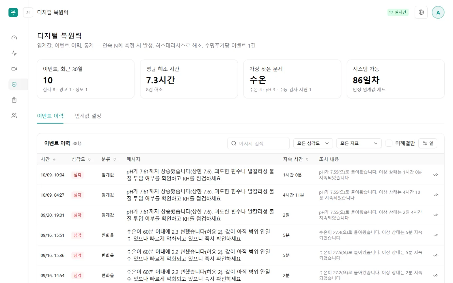The width and height of the screenshot is (453, 283).
Task: Click the 평균 해소 시간 stat card
Action: [189, 79]
